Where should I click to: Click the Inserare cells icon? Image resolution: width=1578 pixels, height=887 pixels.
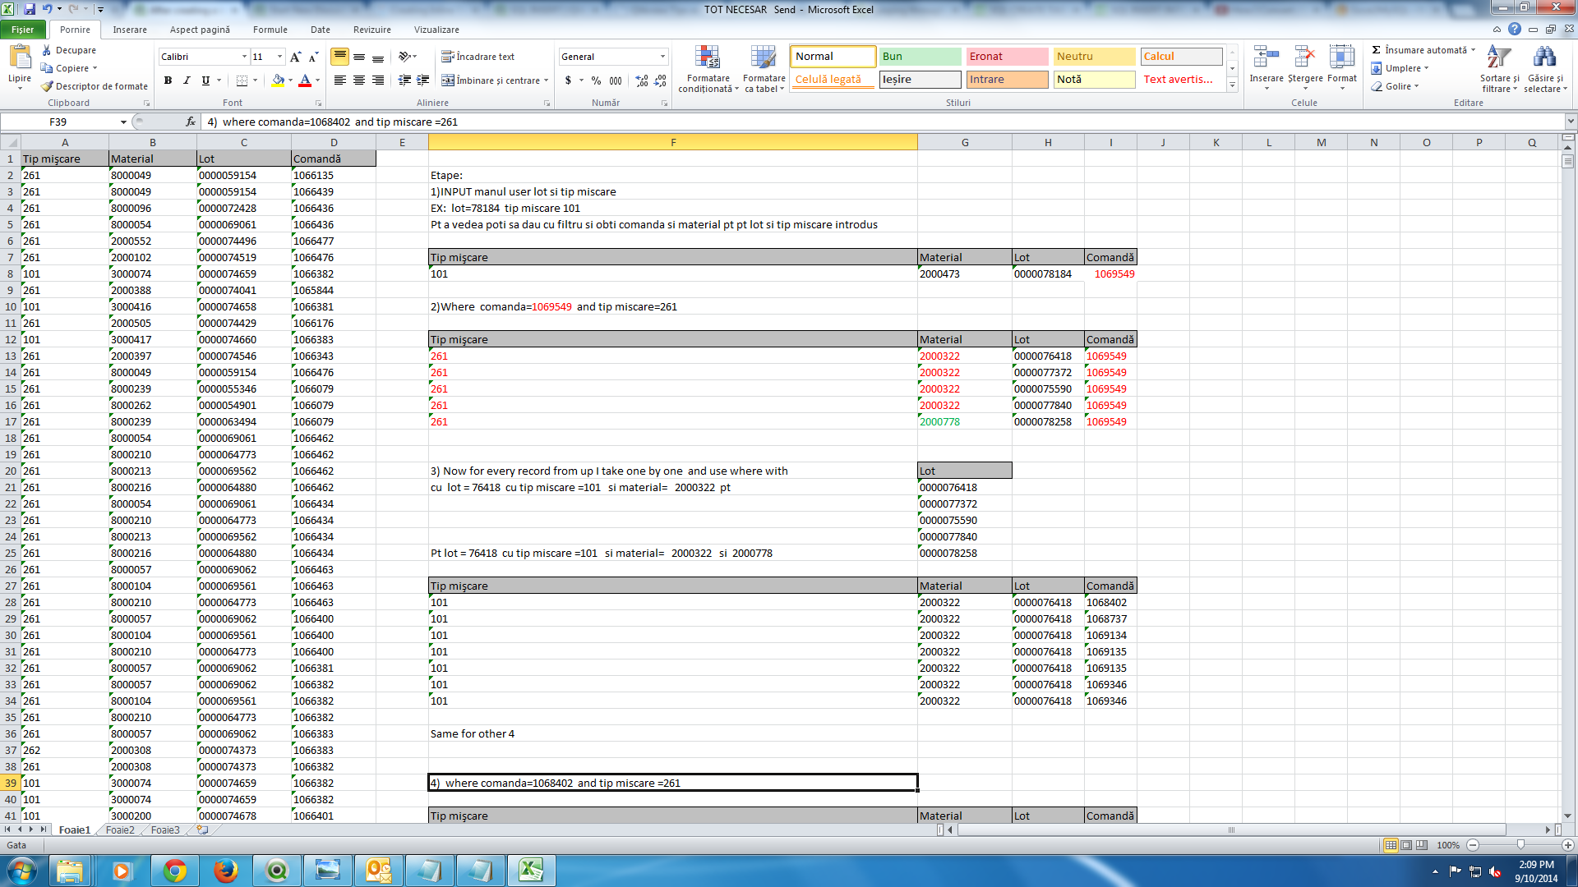point(1266,57)
